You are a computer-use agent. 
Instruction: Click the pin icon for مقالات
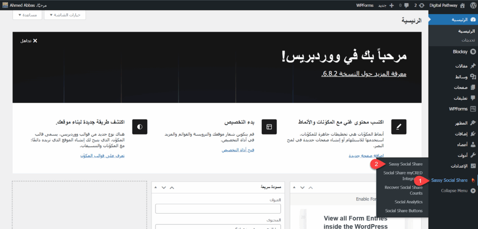pyautogui.click(x=473, y=66)
